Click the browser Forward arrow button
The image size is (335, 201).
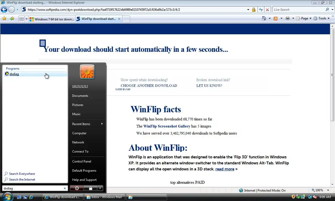(x=12, y=10)
